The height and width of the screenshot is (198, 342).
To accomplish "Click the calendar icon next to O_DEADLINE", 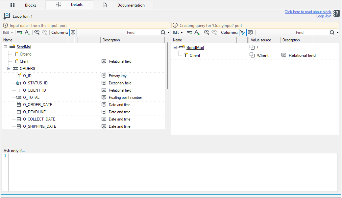I will 19,112.
